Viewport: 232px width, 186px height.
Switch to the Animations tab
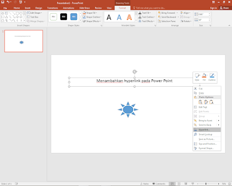tap(69, 8)
